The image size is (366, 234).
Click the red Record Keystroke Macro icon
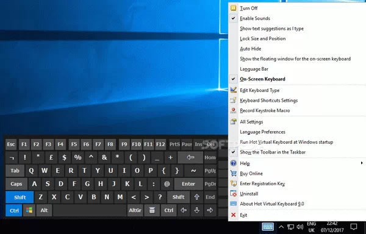click(x=233, y=110)
